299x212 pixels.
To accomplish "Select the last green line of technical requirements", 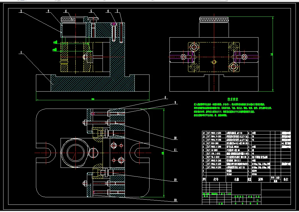I will tap(210, 115).
